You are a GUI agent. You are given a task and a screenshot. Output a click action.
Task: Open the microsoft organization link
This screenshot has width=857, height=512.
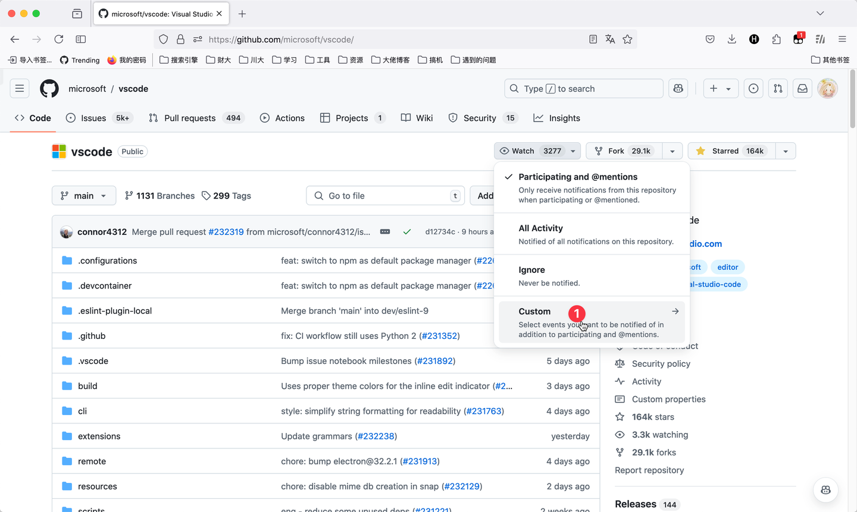pyautogui.click(x=87, y=89)
